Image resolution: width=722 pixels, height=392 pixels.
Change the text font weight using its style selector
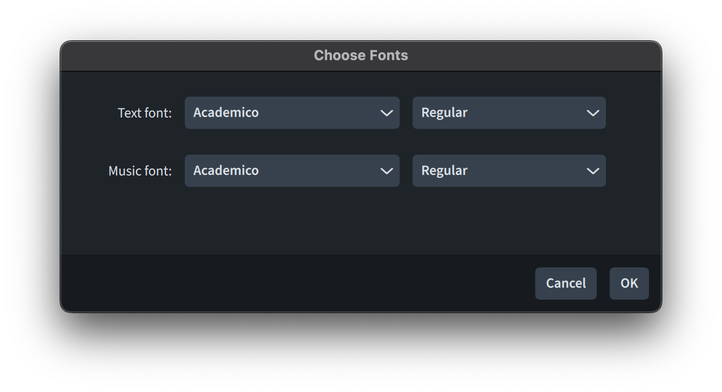click(x=509, y=113)
